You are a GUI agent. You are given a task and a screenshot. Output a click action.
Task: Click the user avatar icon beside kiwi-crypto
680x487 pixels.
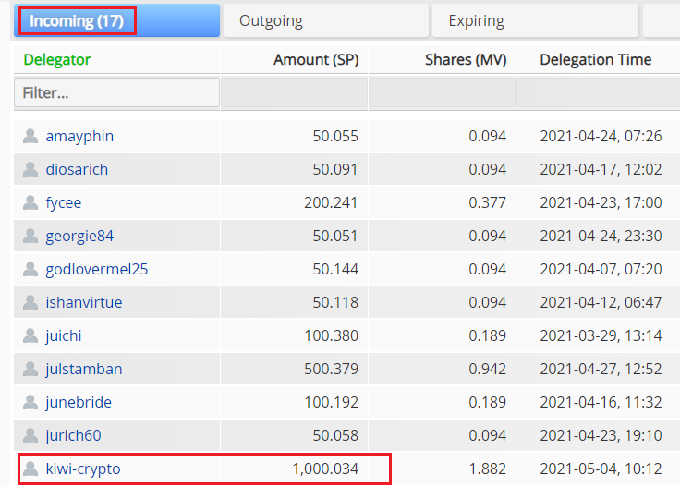pyautogui.click(x=30, y=469)
